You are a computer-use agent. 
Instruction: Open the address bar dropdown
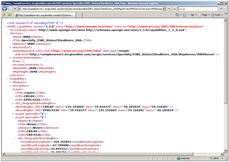point(164,9)
